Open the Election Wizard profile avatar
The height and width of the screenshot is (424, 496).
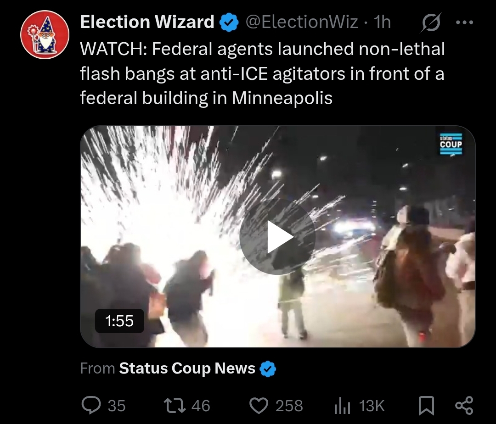(45, 34)
